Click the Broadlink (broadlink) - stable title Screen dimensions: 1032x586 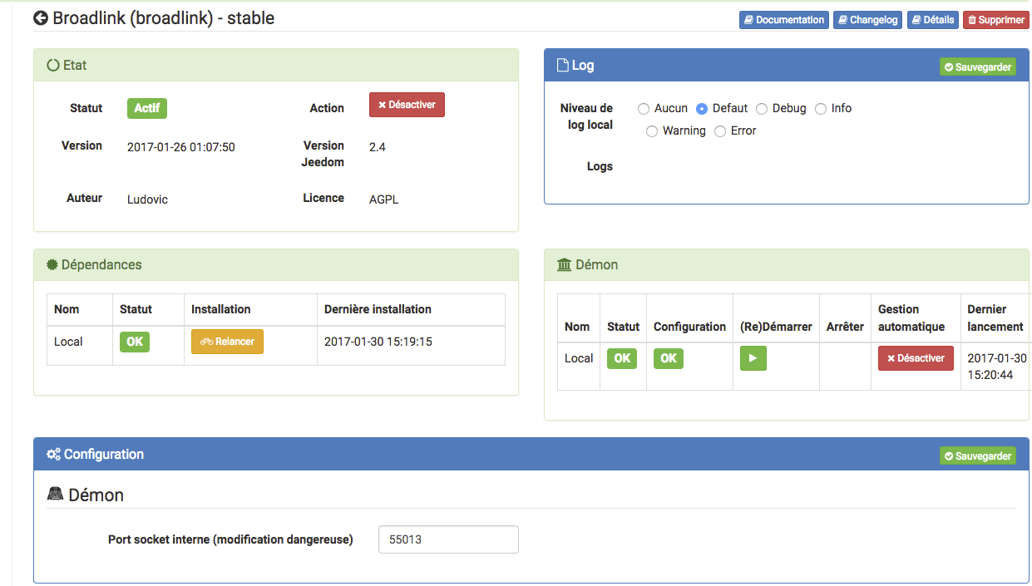click(164, 17)
